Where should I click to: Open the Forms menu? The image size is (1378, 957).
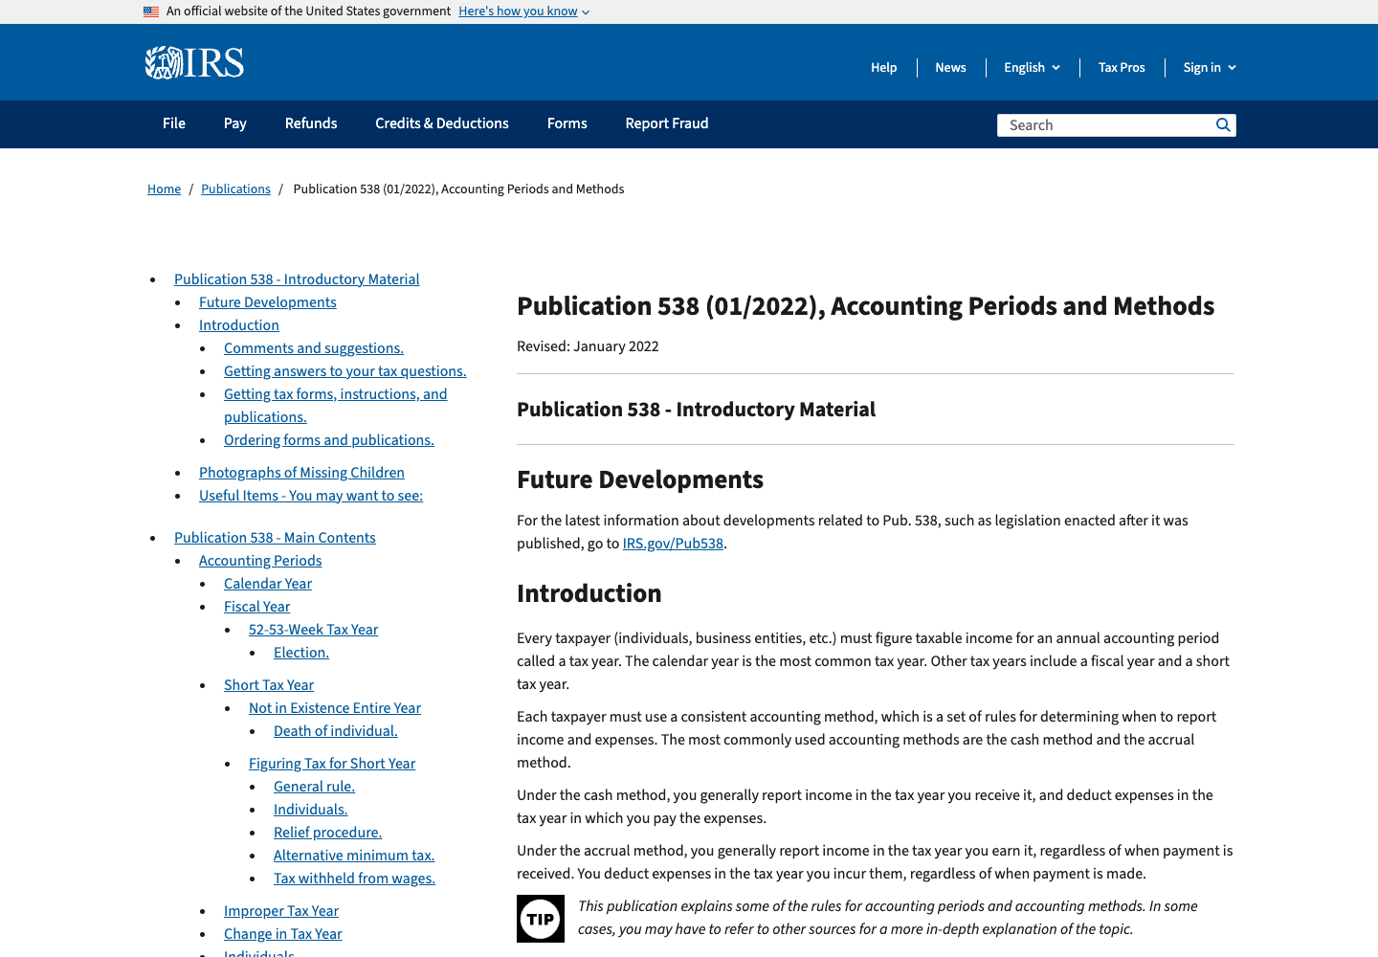coord(567,123)
